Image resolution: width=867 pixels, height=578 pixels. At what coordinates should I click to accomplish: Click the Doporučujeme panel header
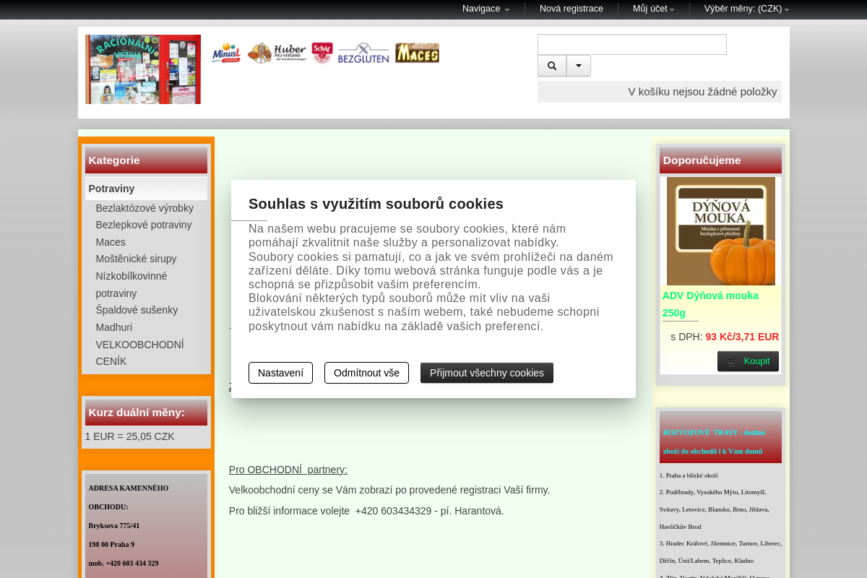pos(720,160)
